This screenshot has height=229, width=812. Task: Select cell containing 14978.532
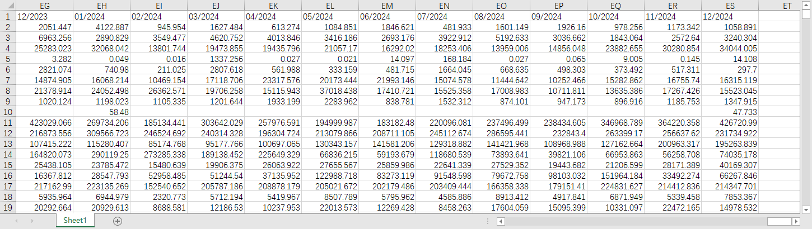pos(730,207)
